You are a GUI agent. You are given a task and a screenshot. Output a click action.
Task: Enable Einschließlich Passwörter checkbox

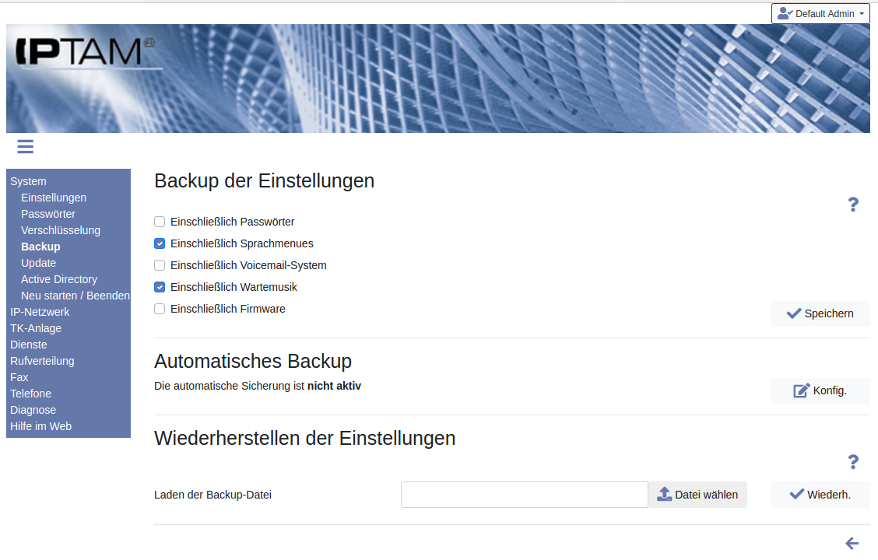pos(160,222)
